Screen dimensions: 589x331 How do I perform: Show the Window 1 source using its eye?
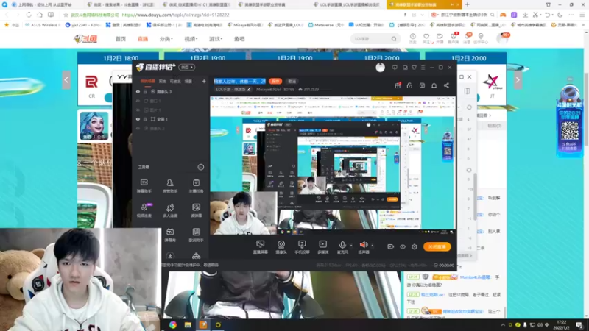point(138,101)
